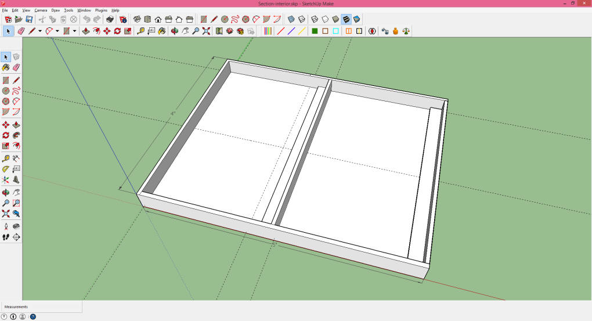592x321 pixels.
Task: Select the Push/Pull tool
Action: [x=86, y=31]
